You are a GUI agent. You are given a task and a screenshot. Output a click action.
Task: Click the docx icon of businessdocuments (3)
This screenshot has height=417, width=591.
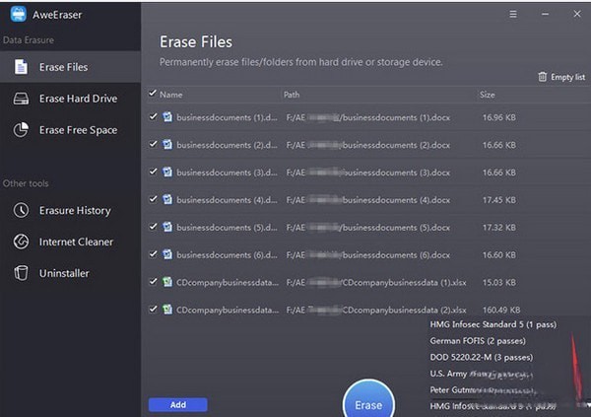point(167,173)
